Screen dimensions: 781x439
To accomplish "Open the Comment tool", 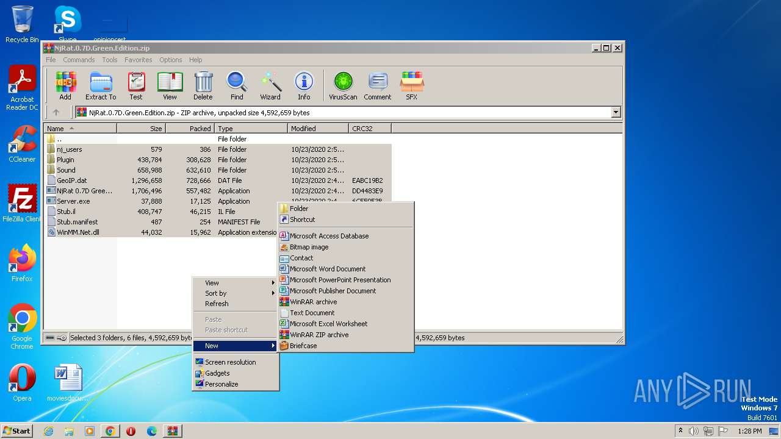I will (x=378, y=85).
